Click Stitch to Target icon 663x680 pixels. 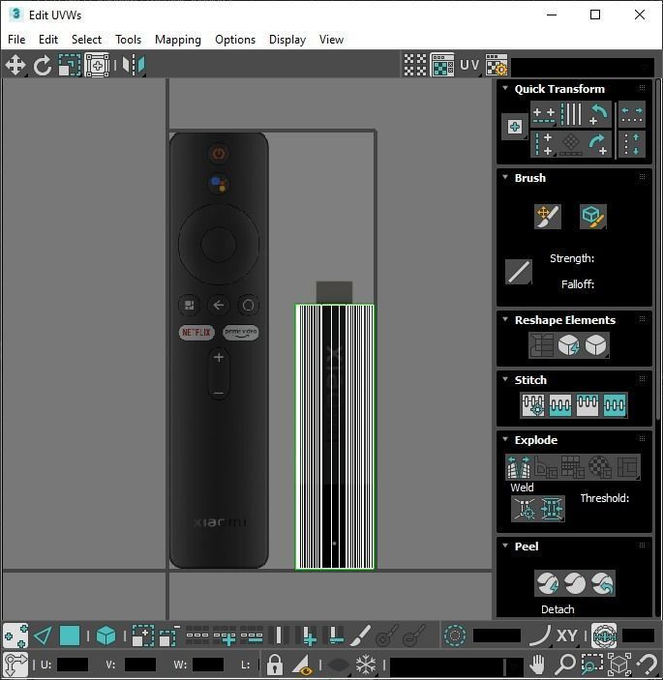[x=533, y=405]
